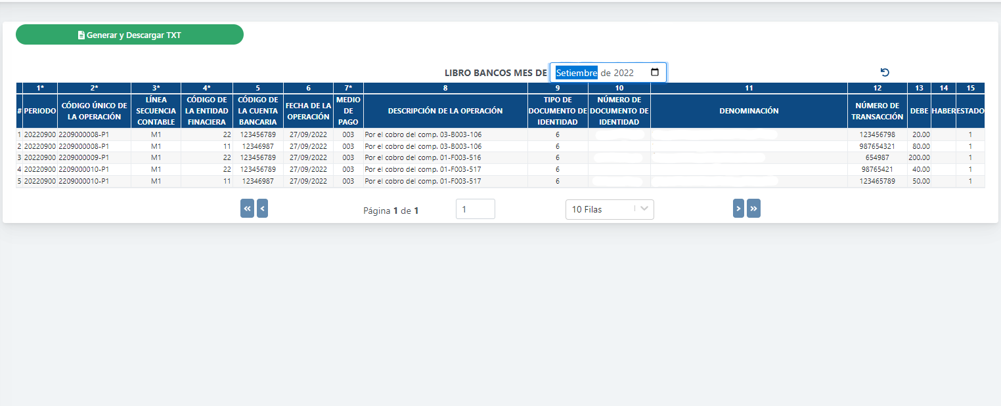Click the DESCRIPCIÓN DE LA OPERACIÓN column header
This screenshot has width=1001, height=406.
pyautogui.click(x=445, y=111)
